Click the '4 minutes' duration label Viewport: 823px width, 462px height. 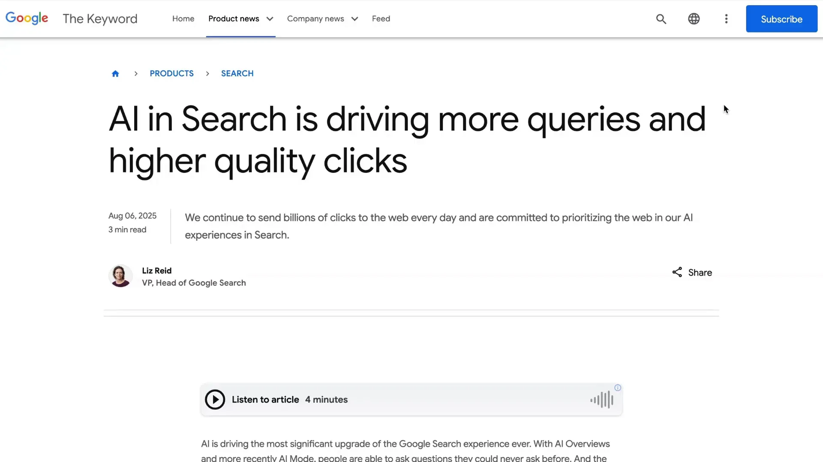click(326, 400)
